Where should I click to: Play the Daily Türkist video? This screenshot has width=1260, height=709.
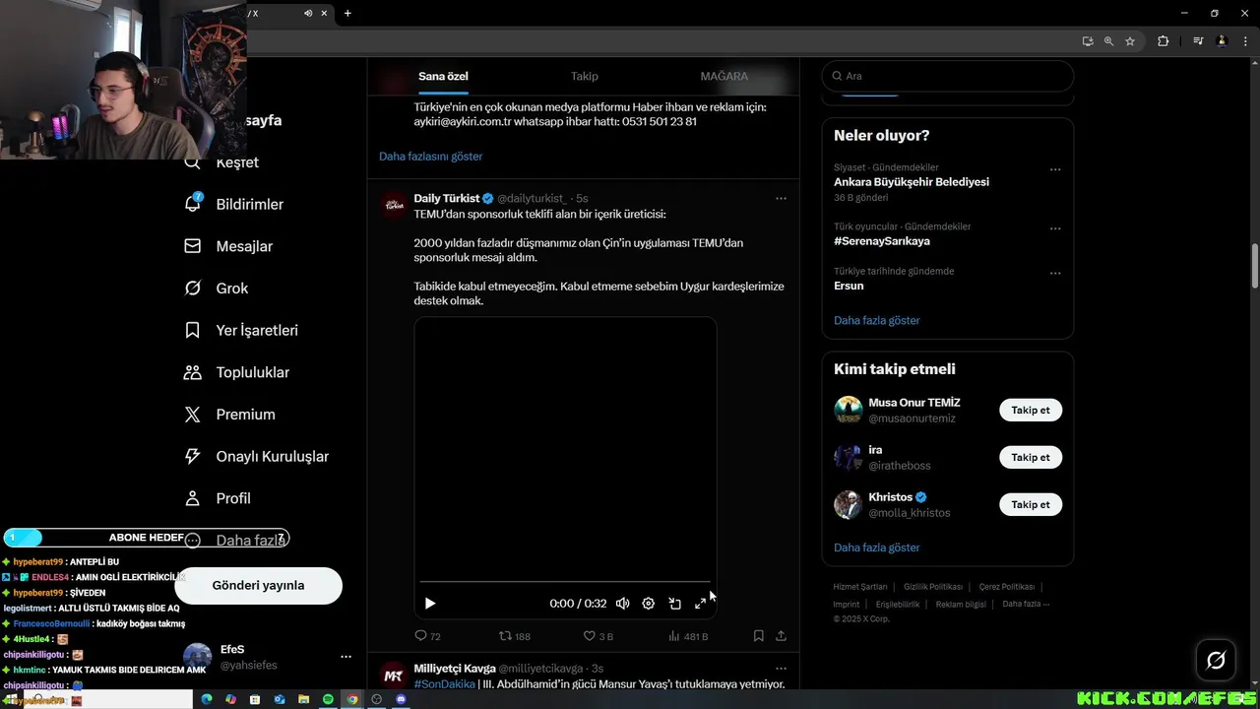click(x=430, y=604)
